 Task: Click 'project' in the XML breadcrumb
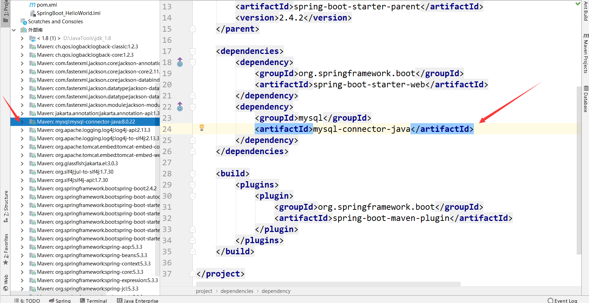click(204, 291)
